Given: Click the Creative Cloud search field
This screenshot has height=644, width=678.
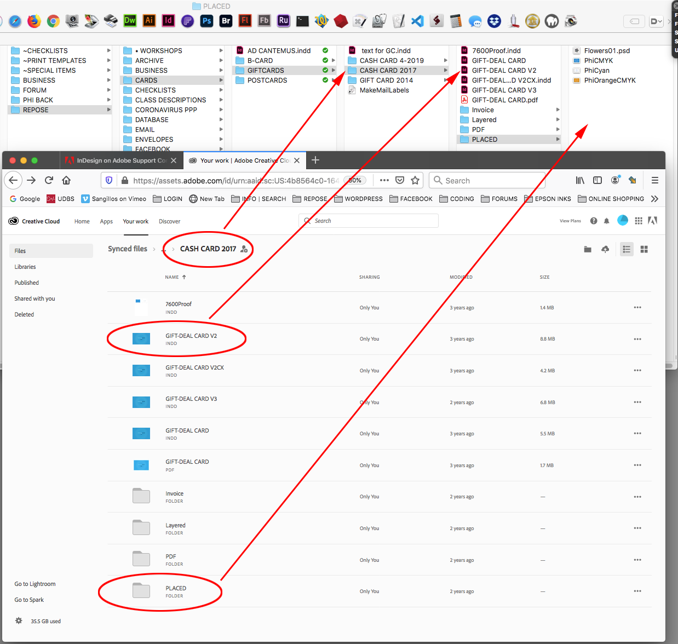Looking at the screenshot, I should click(x=368, y=221).
